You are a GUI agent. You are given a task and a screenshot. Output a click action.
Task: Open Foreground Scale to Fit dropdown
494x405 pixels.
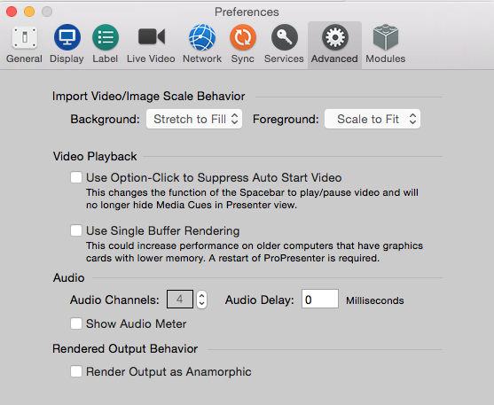coord(372,119)
